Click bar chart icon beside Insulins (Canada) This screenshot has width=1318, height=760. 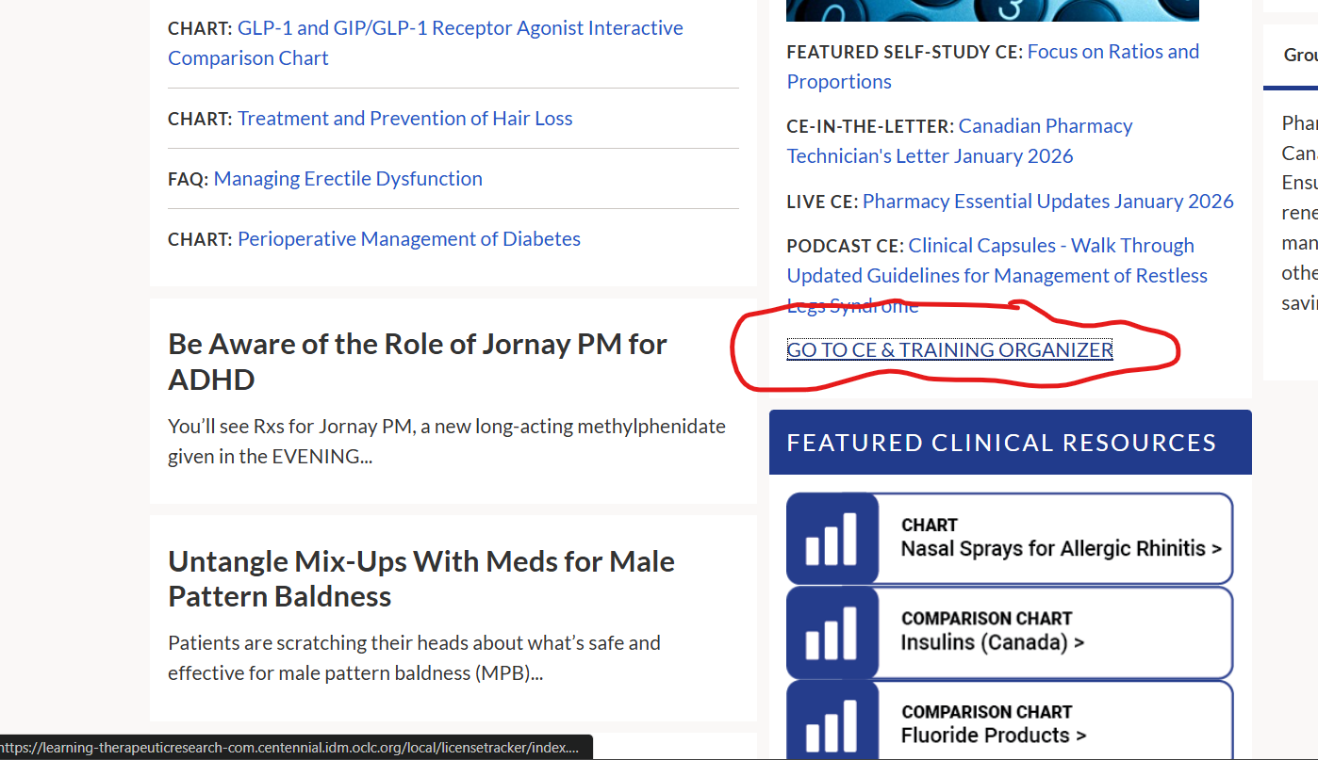tap(832, 632)
